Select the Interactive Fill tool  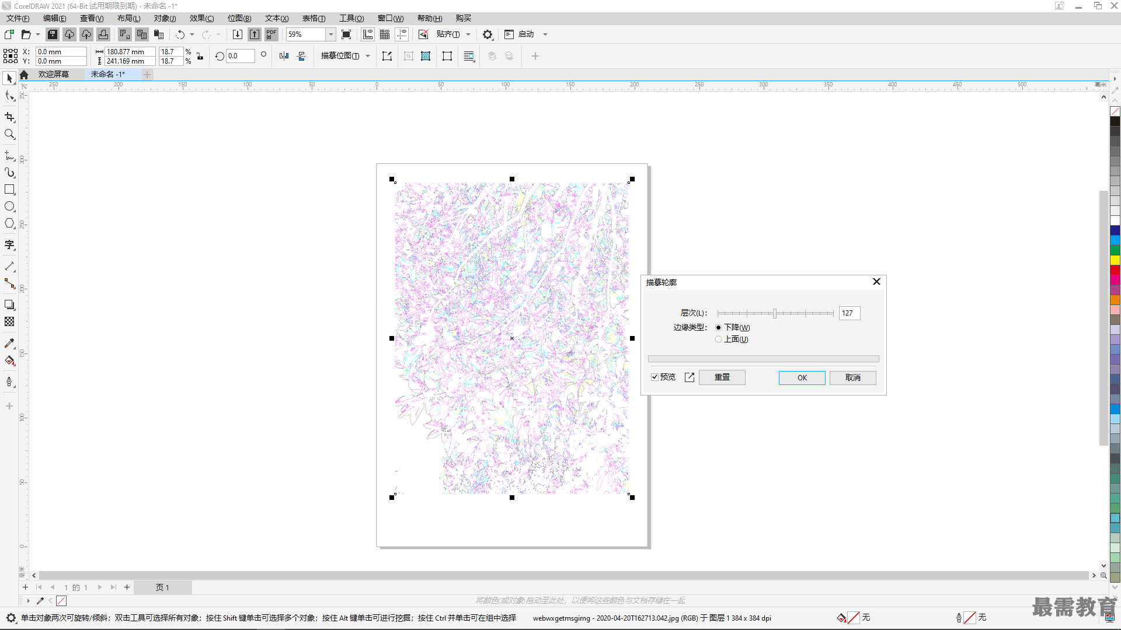click(9, 360)
